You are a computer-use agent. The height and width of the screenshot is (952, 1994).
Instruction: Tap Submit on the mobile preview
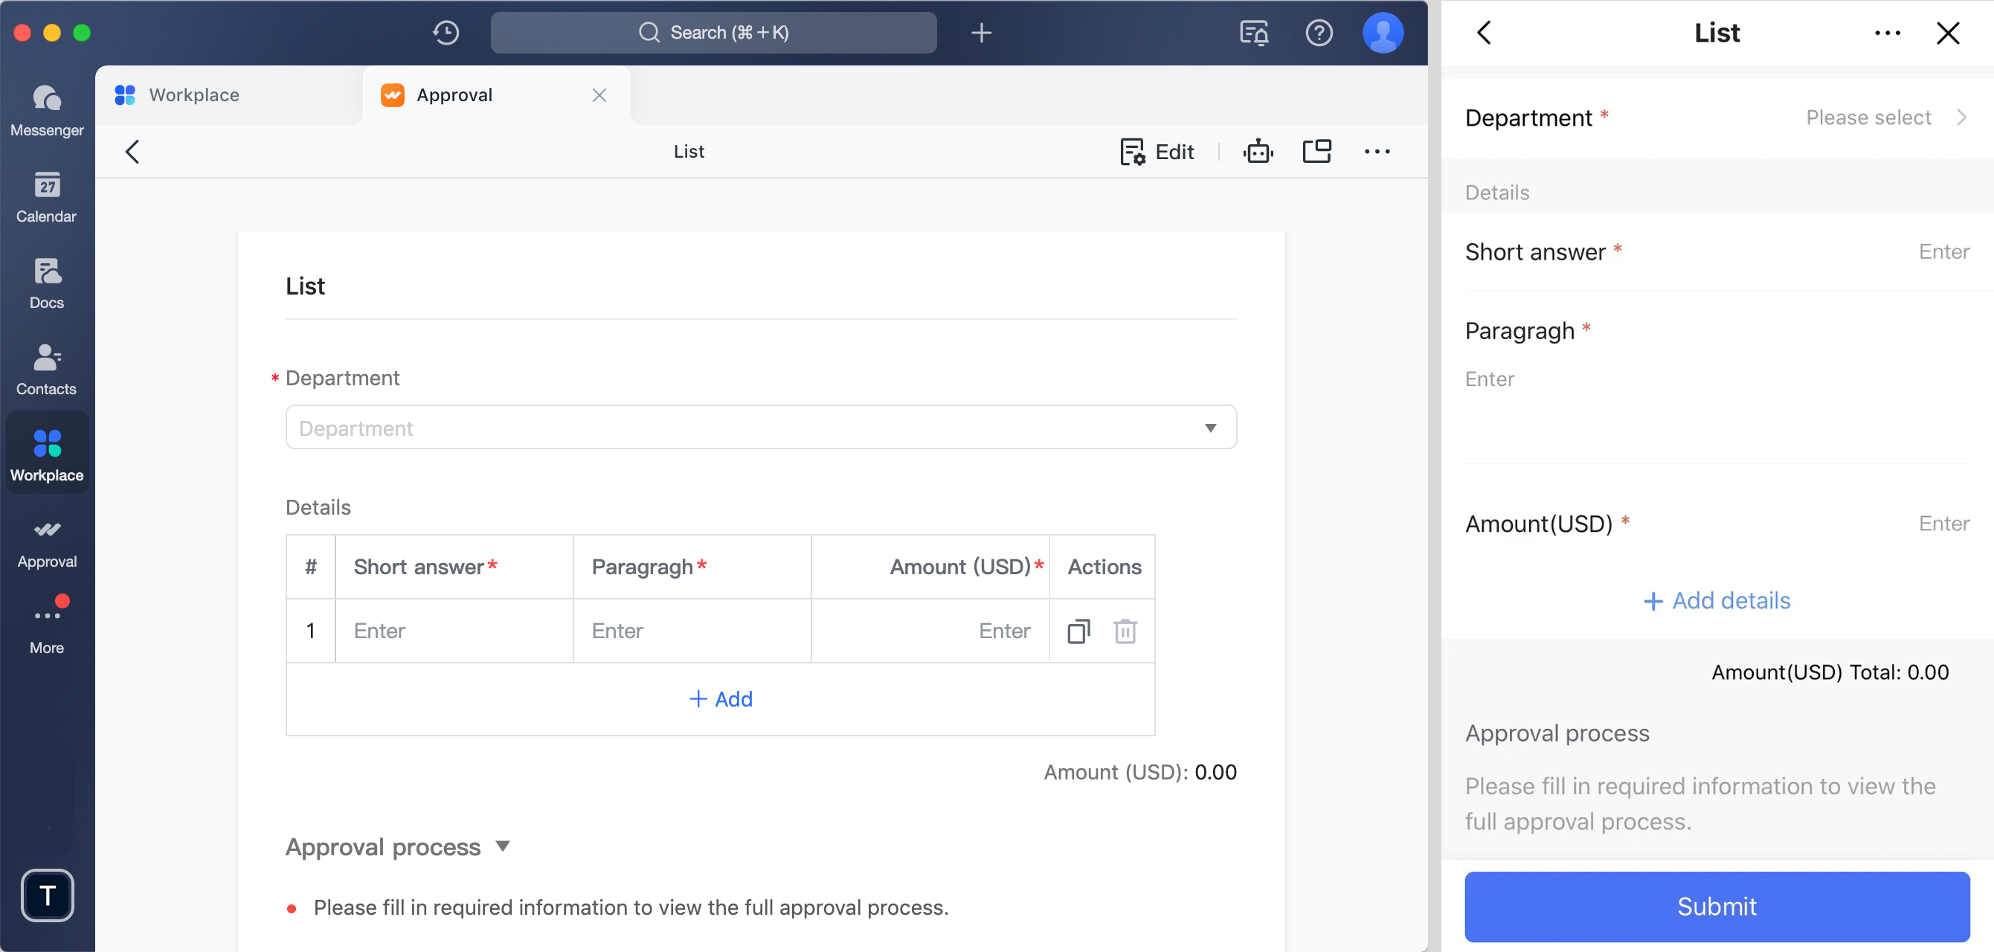click(1717, 907)
